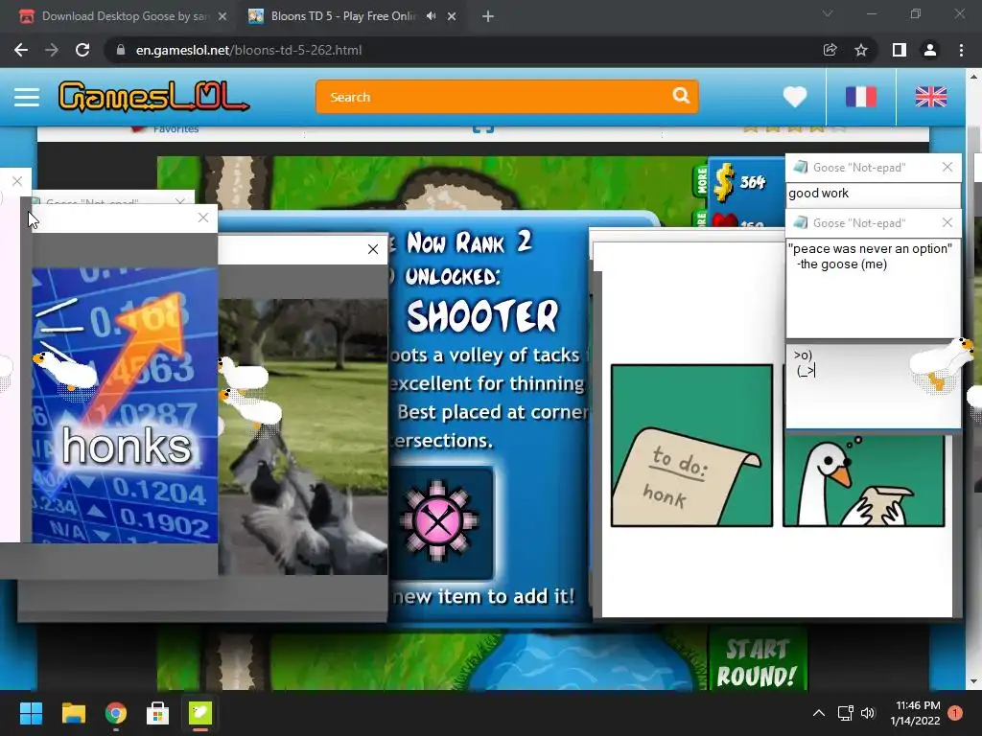Click the search magnifier icon

[682, 96]
